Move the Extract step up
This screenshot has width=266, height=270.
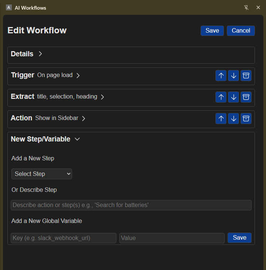click(x=221, y=97)
